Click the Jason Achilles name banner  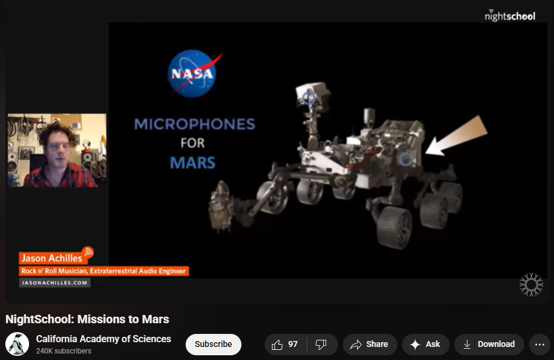coord(51,258)
